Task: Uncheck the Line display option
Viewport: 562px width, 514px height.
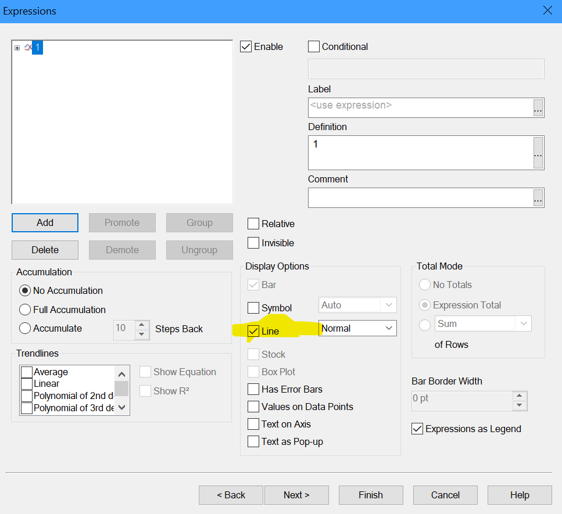Action: pyautogui.click(x=253, y=331)
